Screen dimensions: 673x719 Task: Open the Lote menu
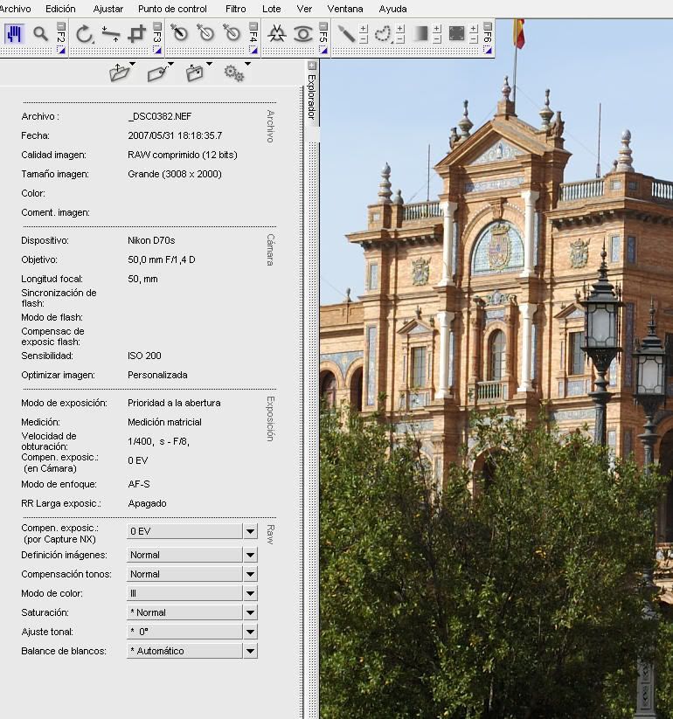[x=271, y=9]
